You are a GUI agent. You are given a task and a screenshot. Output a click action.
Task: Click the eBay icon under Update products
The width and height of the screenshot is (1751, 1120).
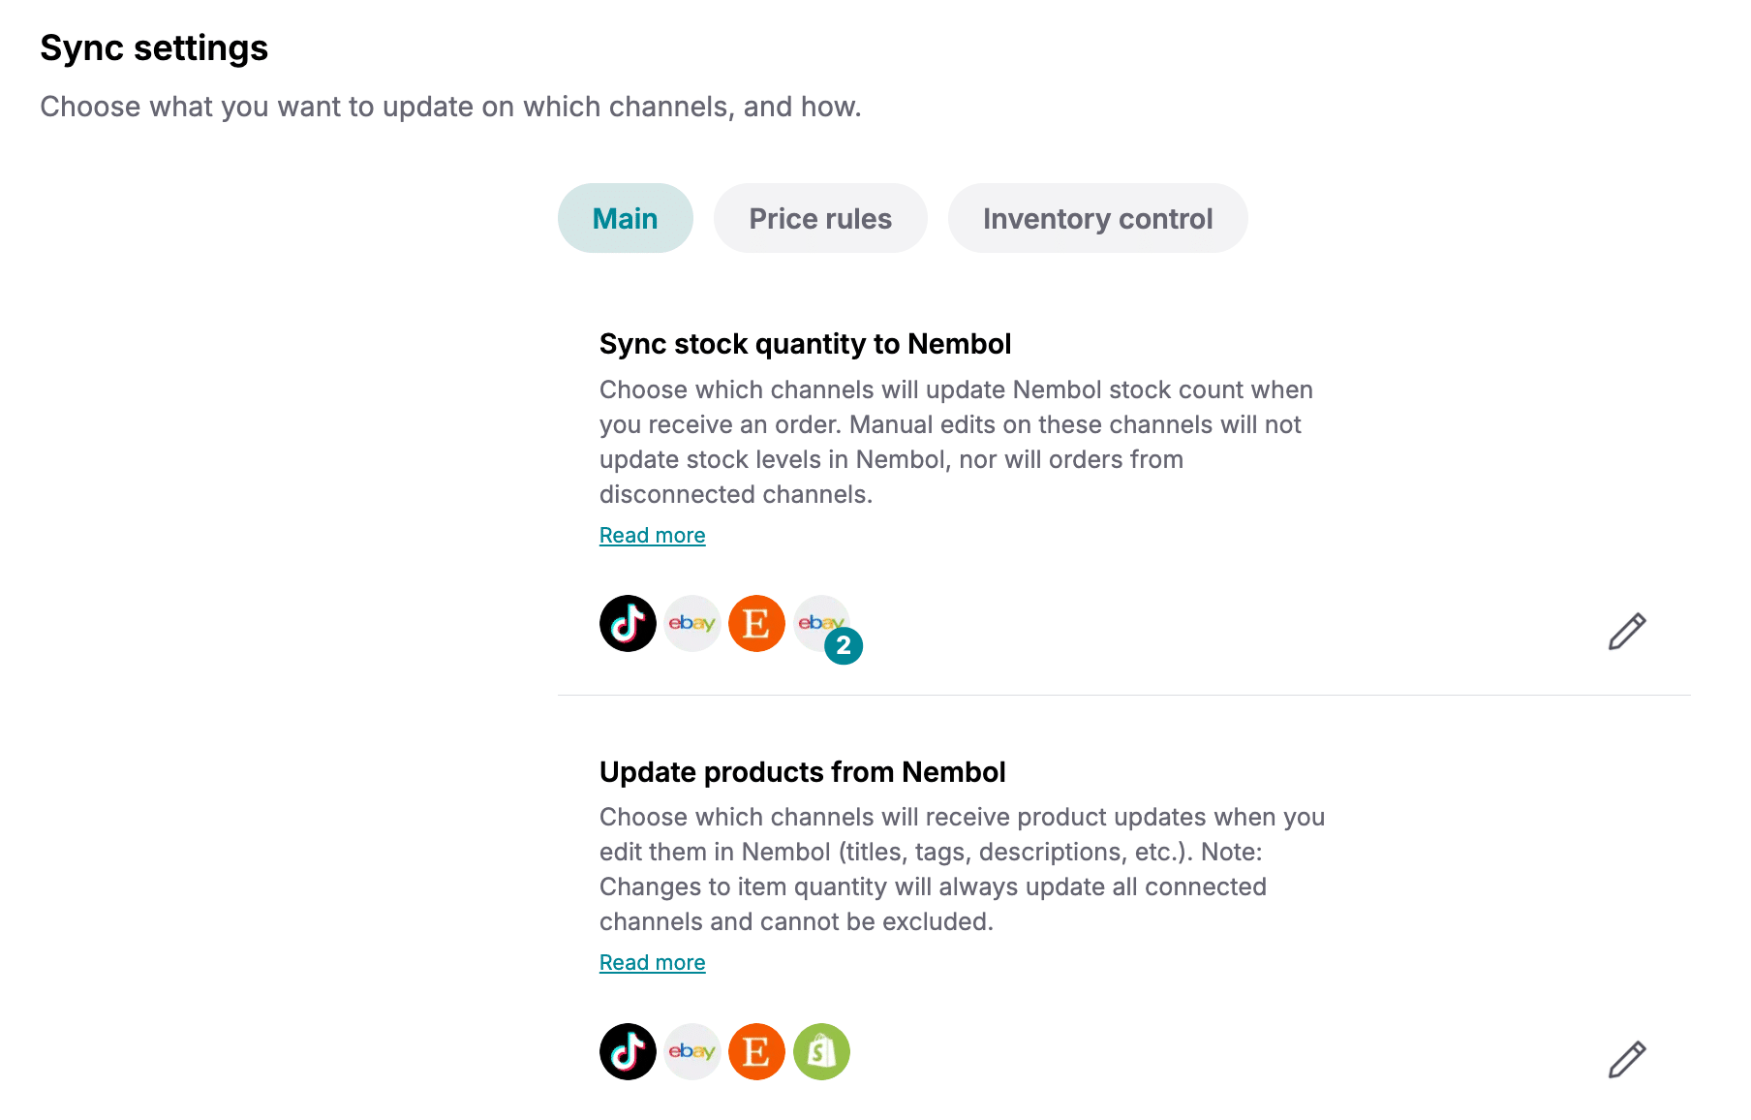691,1051
